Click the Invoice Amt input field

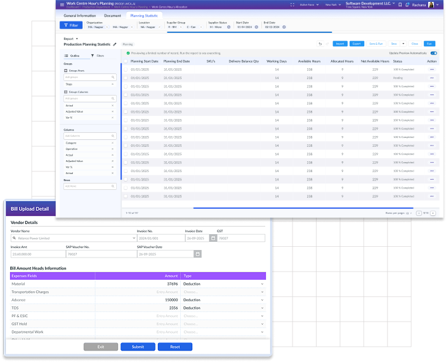coord(38,254)
